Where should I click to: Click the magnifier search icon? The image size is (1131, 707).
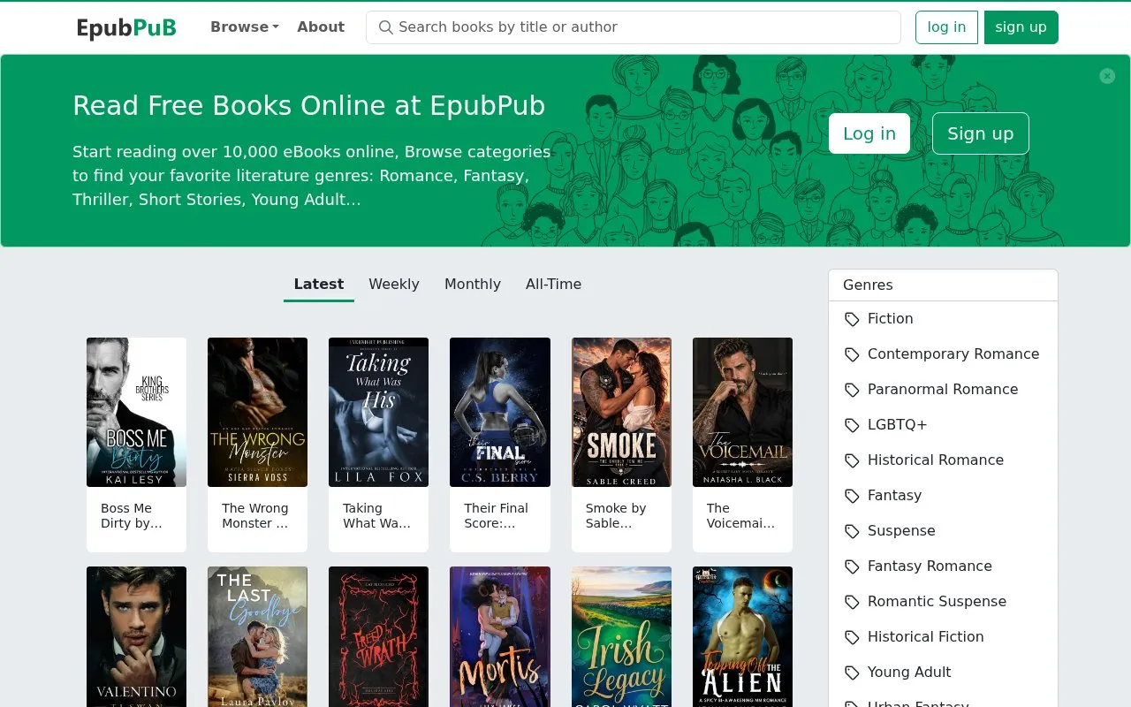(x=385, y=27)
